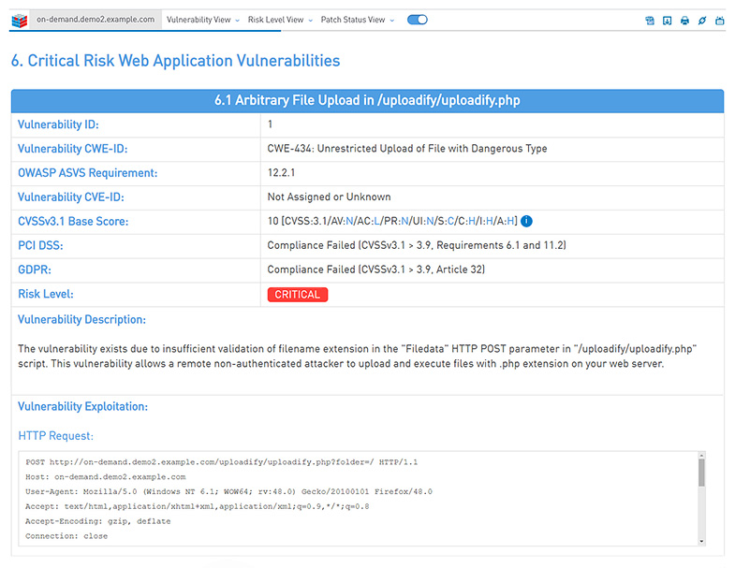Click the Critical Risk Web Application Vulnerabilities heading
The width and height of the screenshot is (735, 568).
click(x=176, y=61)
